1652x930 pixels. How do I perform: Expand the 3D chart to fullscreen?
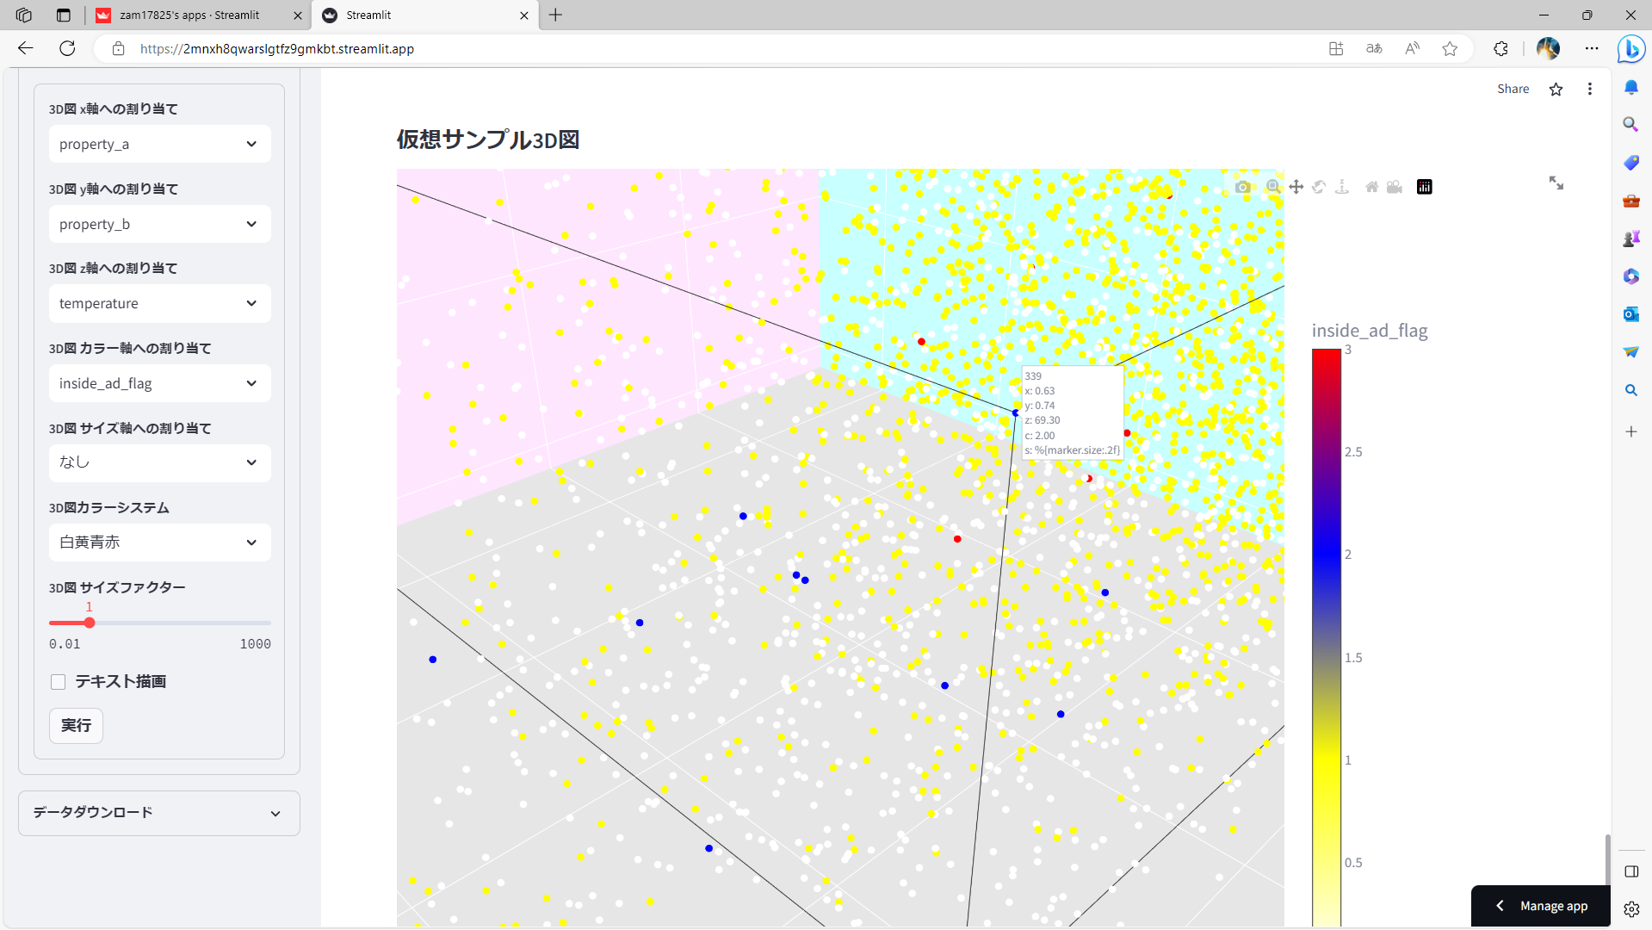(1556, 183)
